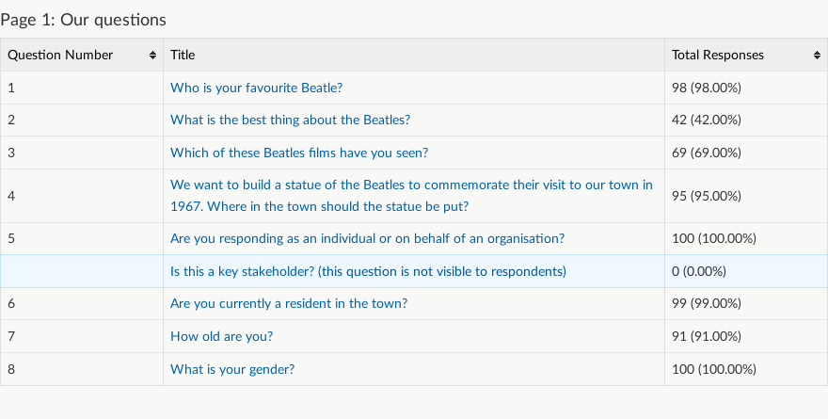Open 'Who is your favourite Beatle?' question

[x=256, y=88]
